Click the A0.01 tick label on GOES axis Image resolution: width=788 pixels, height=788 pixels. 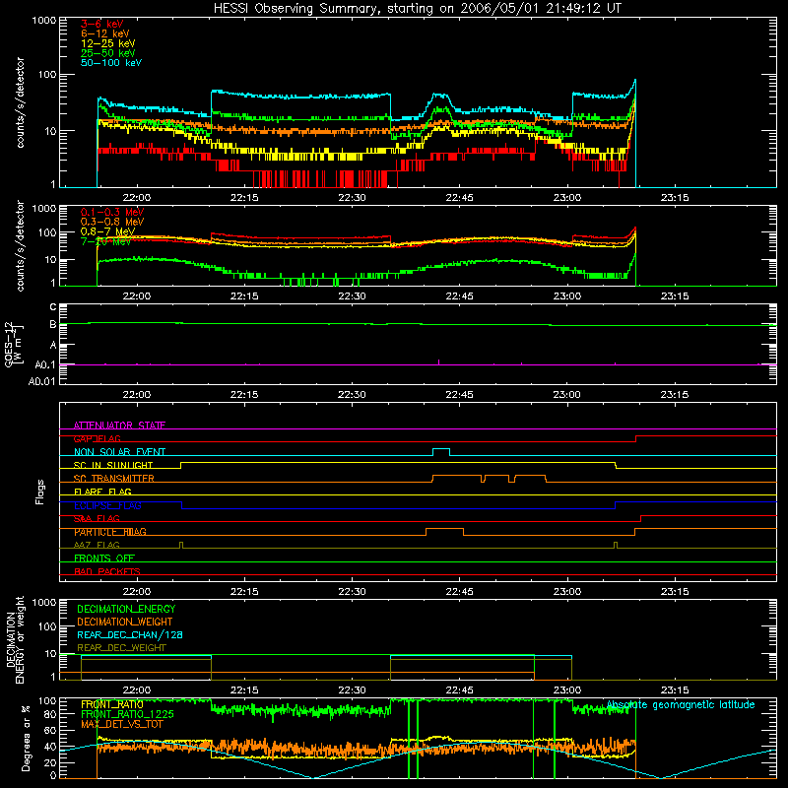coord(41,382)
